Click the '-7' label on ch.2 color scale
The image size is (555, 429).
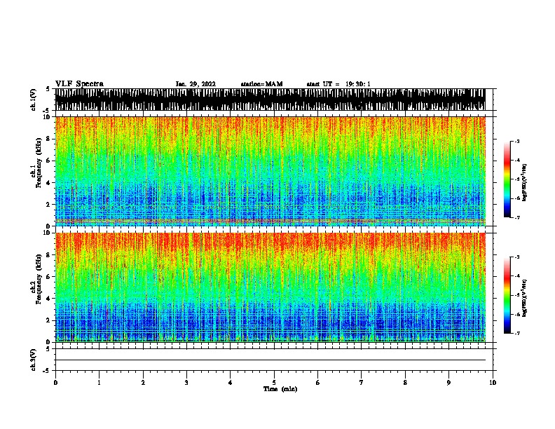tap(517, 333)
